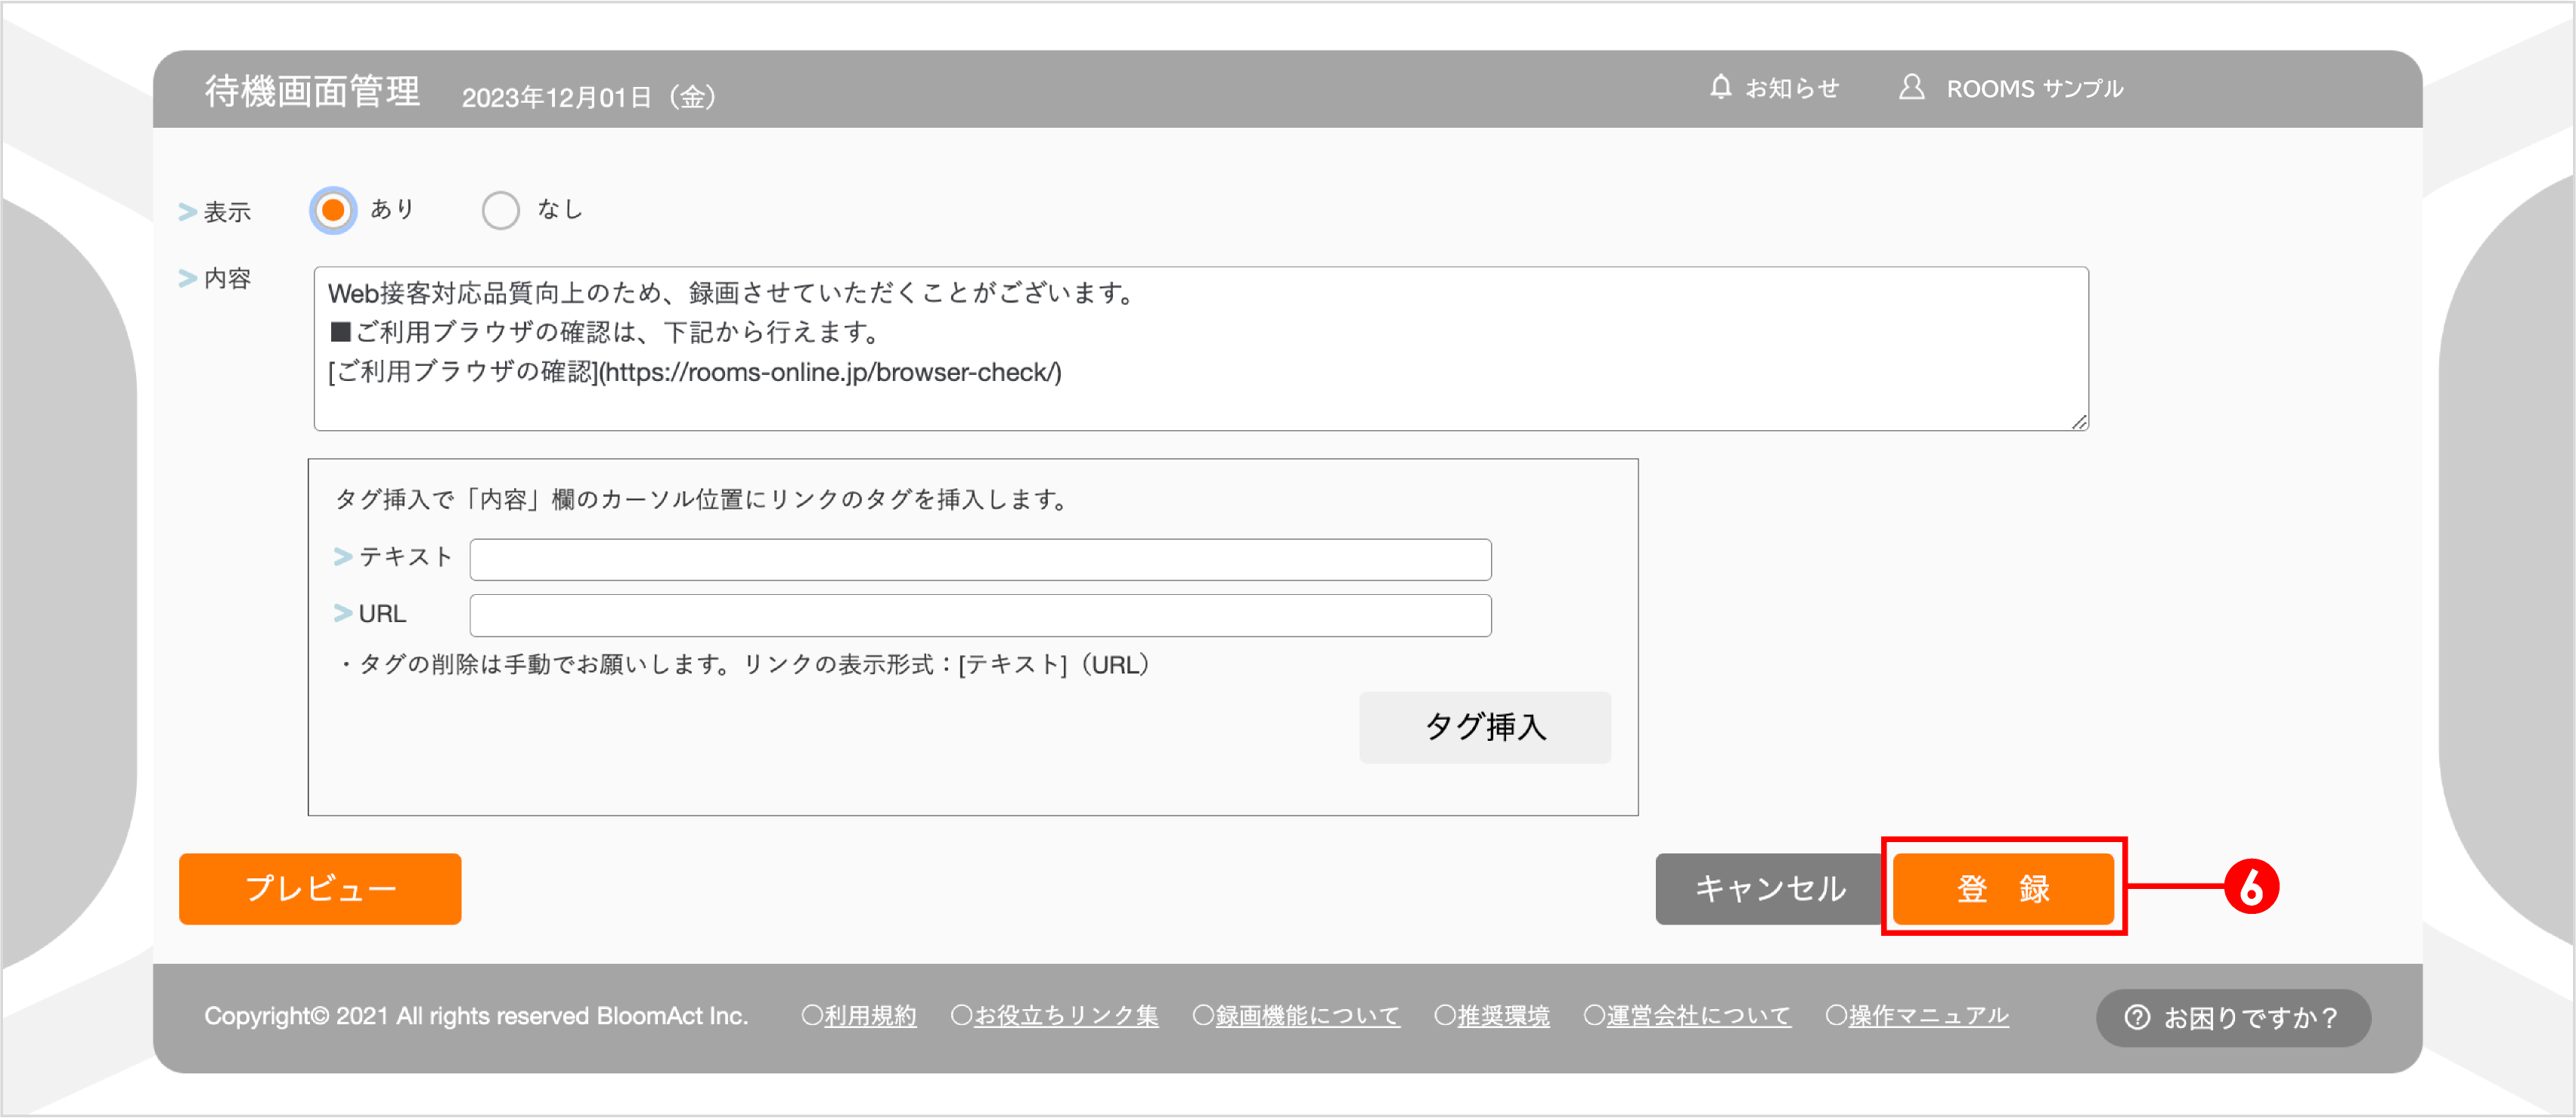Open the お知らせ notification bell icon
The height and width of the screenshot is (1118, 2576).
[x=1722, y=88]
